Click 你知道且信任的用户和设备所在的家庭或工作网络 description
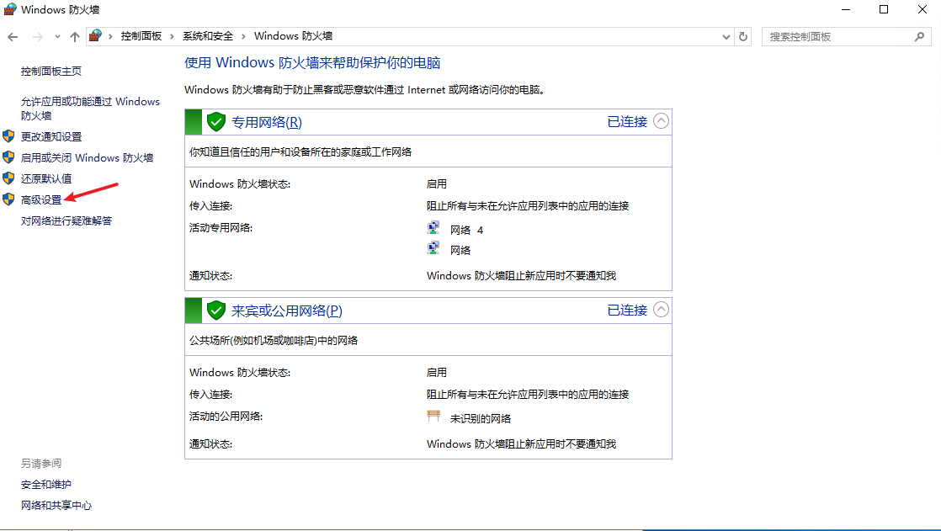 pyautogui.click(x=300, y=152)
